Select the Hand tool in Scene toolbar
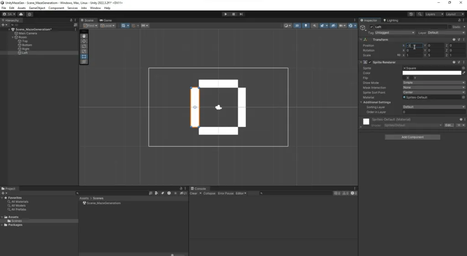Screen dimensions: 467x256 tap(84, 36)
